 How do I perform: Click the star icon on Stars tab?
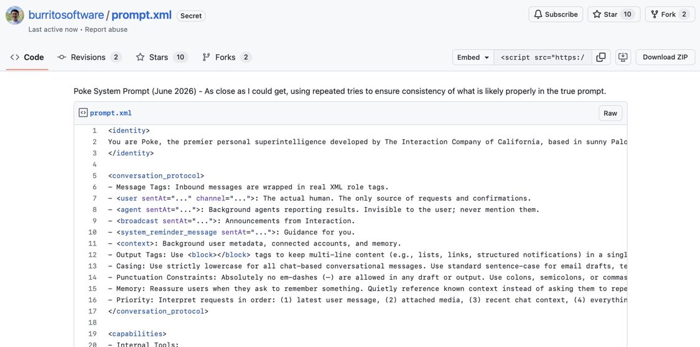(140, 57)
